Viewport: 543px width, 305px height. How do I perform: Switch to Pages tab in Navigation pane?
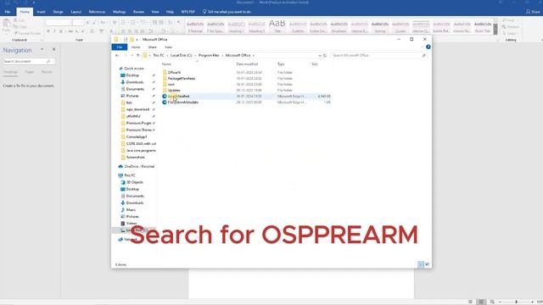30,72
